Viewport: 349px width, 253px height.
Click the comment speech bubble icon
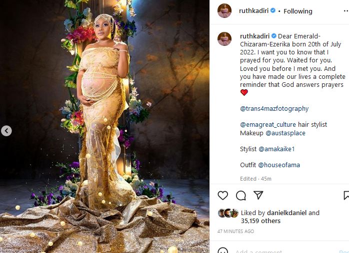pyautogui.click(x=240, y=195)
